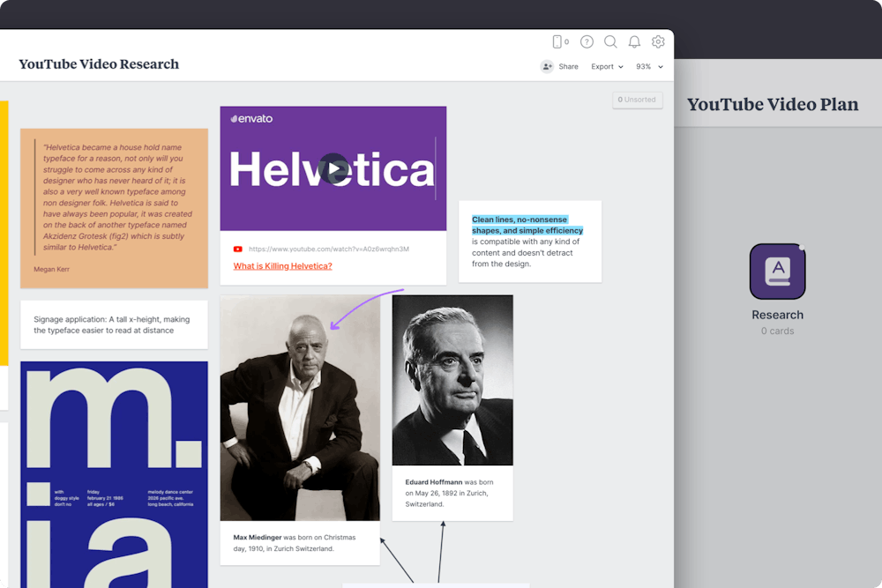Click the orange Megan Kerr quote card
The height and width of the screenshot is (588, 882).
[114, 208]
